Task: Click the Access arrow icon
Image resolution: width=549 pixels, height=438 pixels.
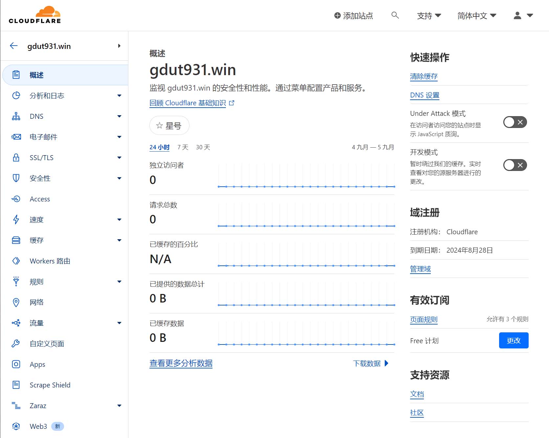Action: pyautogui.click(x=16, y=199)
